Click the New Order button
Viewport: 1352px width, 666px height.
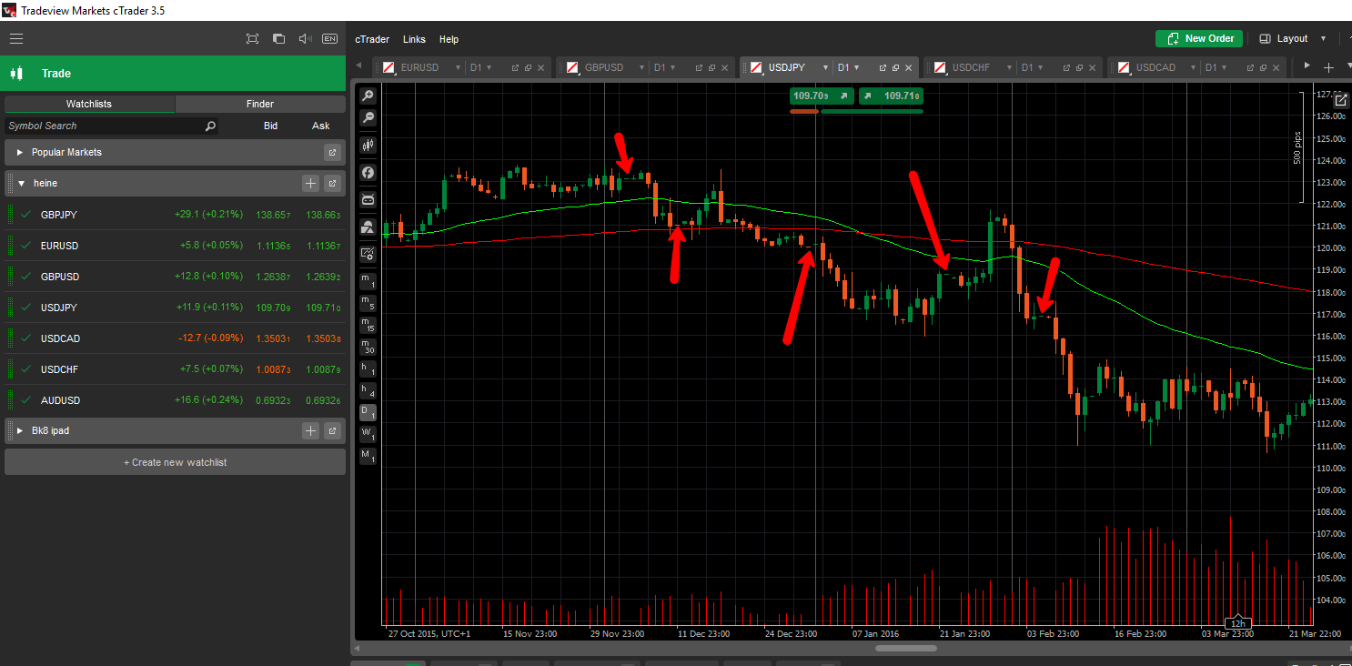[x=1198, y=38]
